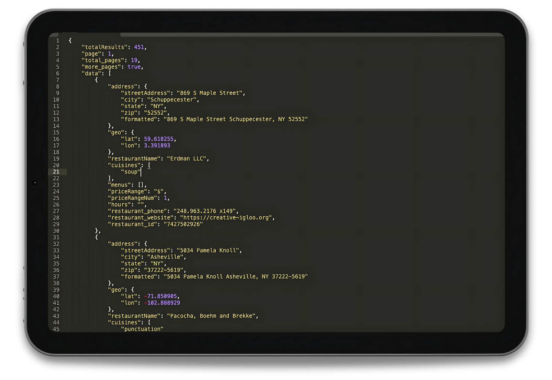Click the closing bracket on line 22
The image size is (552, 380).
pos(109,178)
